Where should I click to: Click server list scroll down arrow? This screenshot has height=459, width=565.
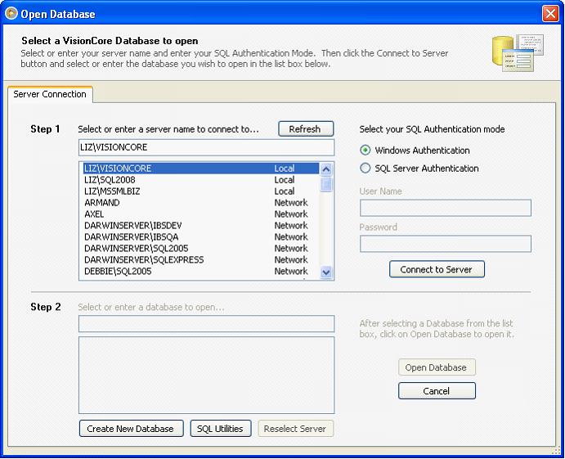pyautogui.click(x=326, y=272)
